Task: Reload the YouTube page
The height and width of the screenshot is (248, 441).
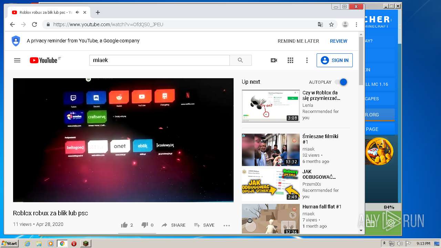Action: [x=34, y=24]
